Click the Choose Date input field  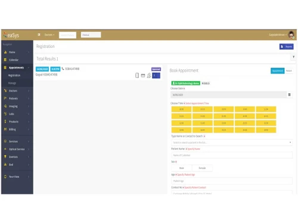click(x=229, y=95)
